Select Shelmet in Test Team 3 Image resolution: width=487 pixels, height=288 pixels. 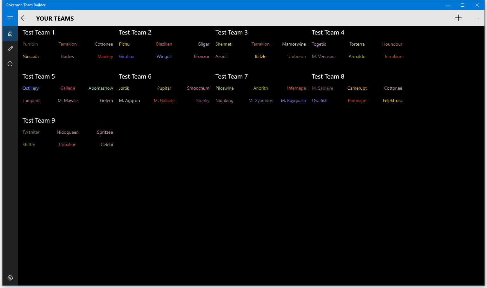coord(223,44)
